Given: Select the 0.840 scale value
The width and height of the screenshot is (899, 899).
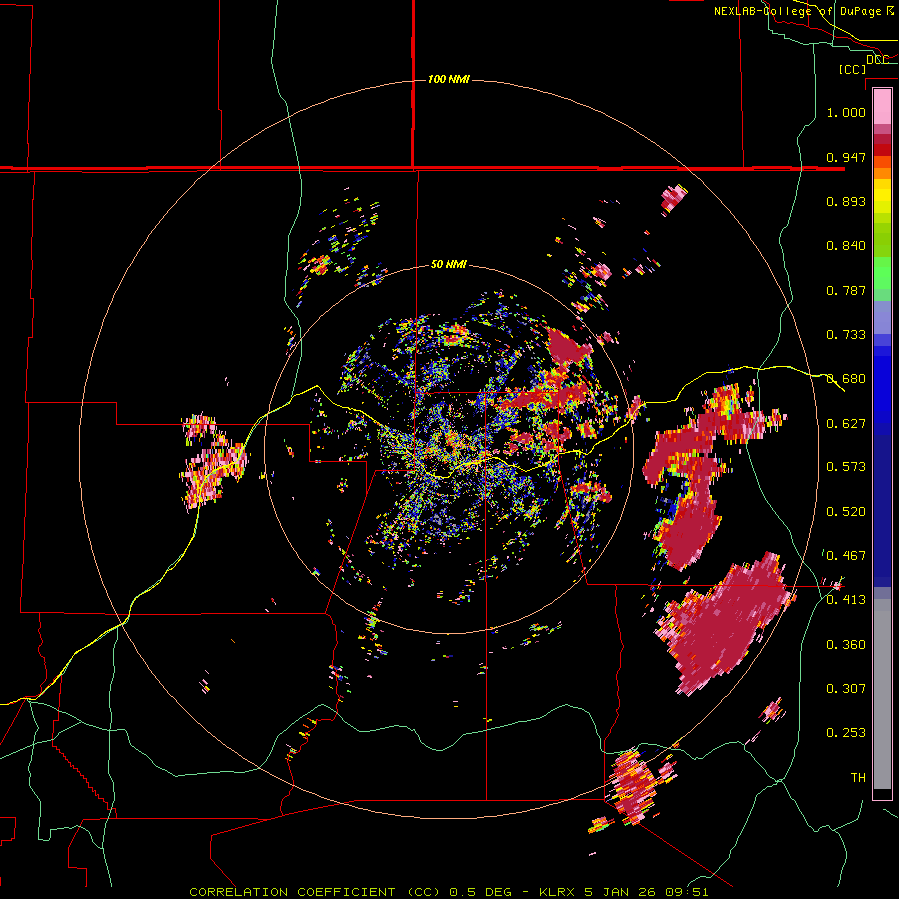Looking at the screenshot, I should (x=846, y=245).
